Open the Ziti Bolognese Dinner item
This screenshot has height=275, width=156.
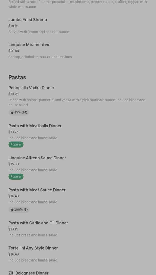28,273
